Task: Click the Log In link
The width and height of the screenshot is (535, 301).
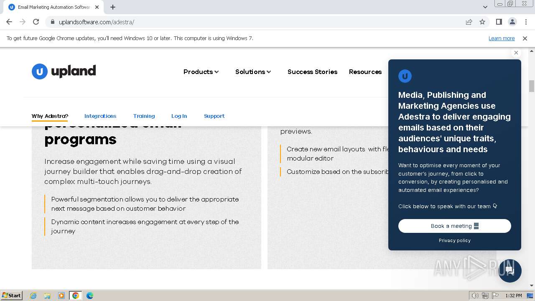Action: (x=179, y=116)
